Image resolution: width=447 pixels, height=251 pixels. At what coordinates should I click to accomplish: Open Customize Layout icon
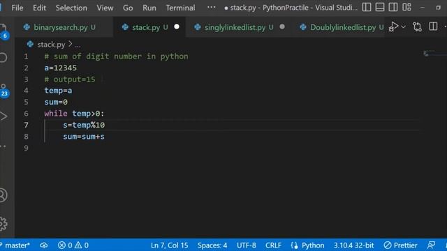[x=406, y=8]
